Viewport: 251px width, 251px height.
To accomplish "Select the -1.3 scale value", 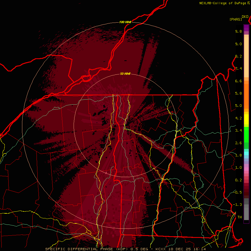I will 237,205.
